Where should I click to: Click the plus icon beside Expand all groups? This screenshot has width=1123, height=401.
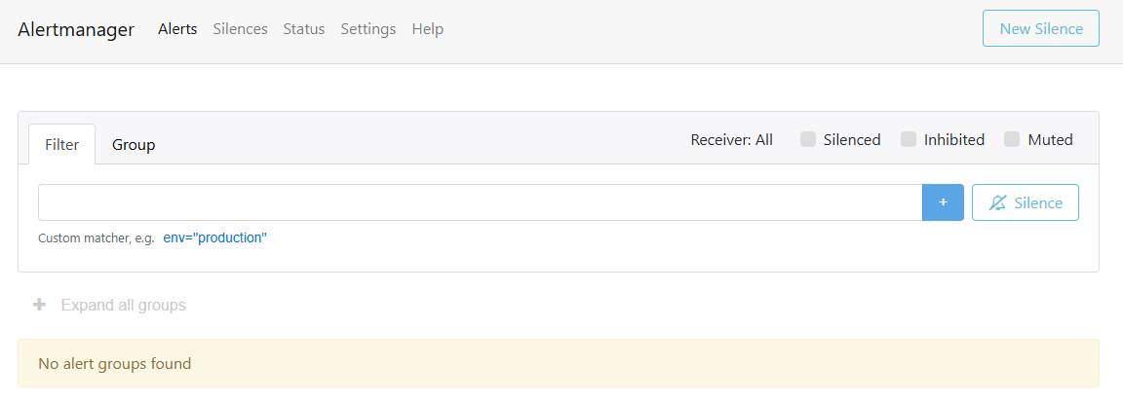click(40, 305)
